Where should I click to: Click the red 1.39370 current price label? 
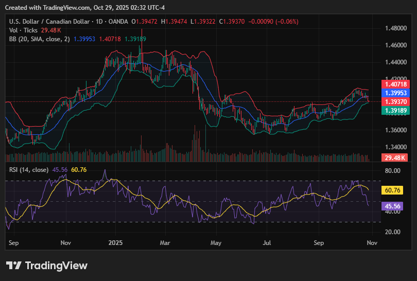(394, 102)
